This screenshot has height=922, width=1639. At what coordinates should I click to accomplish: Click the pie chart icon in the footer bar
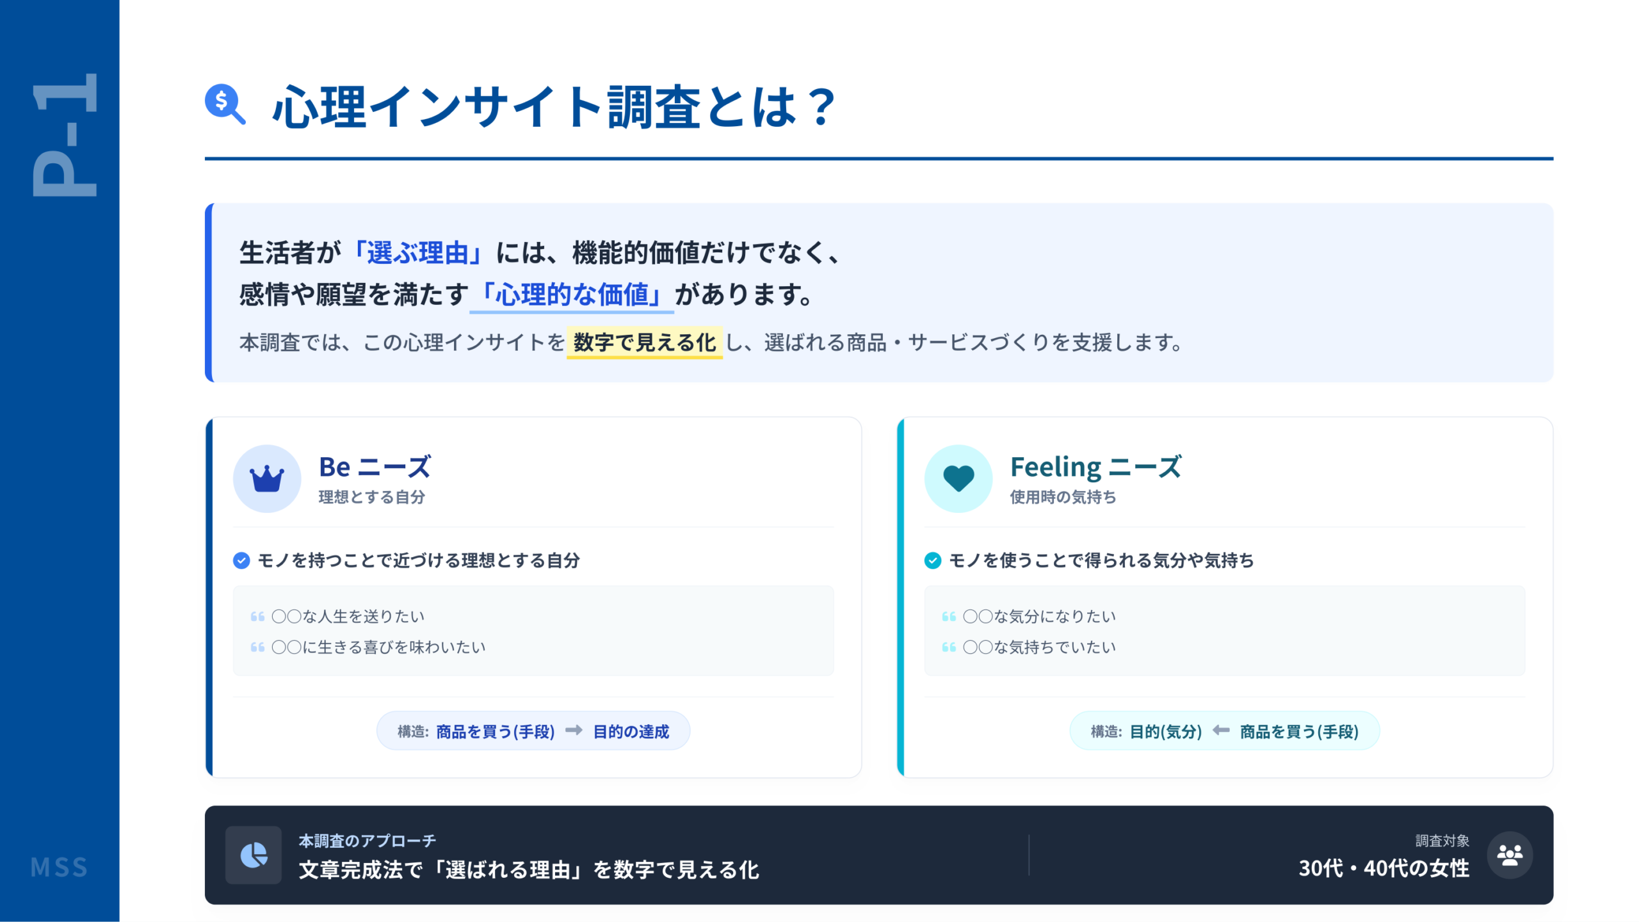coord(254,855)
